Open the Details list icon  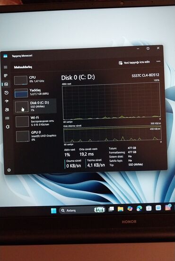pyautogui.click(x=7, y=118)
